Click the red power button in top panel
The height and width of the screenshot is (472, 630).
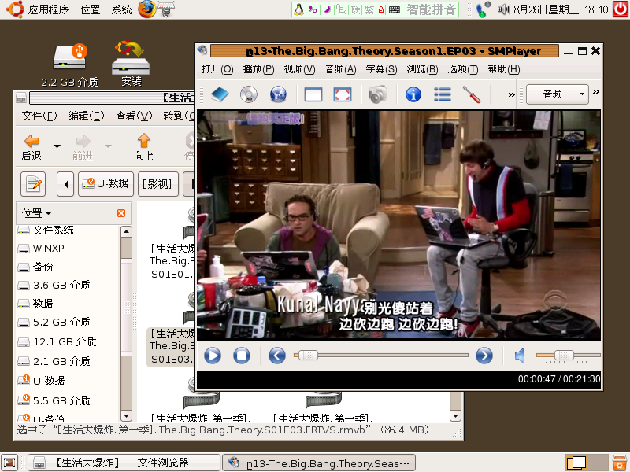point(620,9)
